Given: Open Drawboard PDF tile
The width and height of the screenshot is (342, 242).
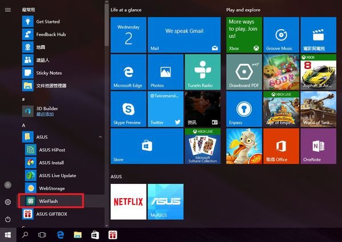Looking at the screenshot, I should click(x=244, y=72).
